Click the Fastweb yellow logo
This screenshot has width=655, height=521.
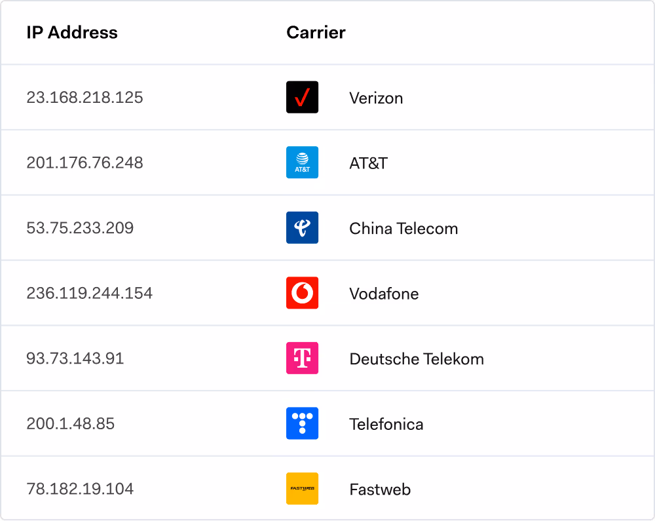[302, 489]
